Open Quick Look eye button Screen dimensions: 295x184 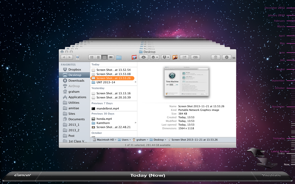144,57
